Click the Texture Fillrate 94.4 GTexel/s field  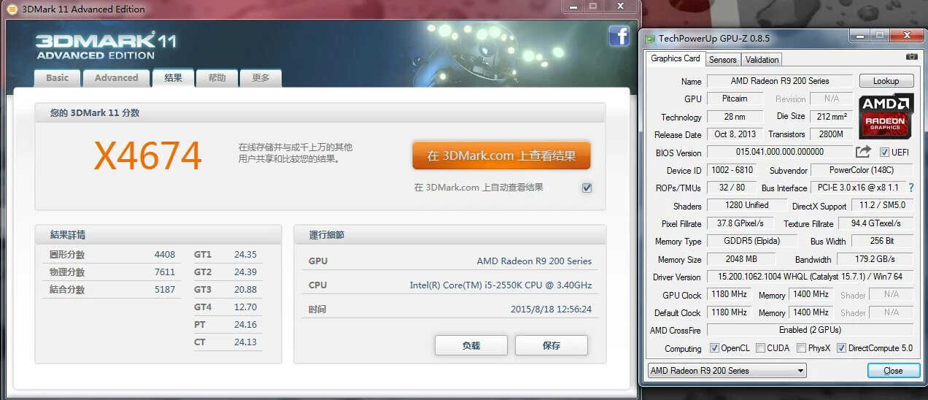876,223
